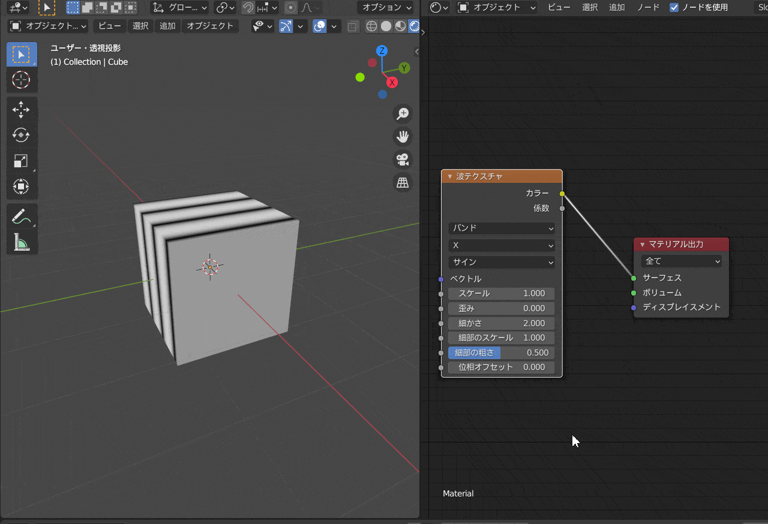The image size is (768, 524).
Task: Open the サイン profile dropdown
Action: (502, 262)
